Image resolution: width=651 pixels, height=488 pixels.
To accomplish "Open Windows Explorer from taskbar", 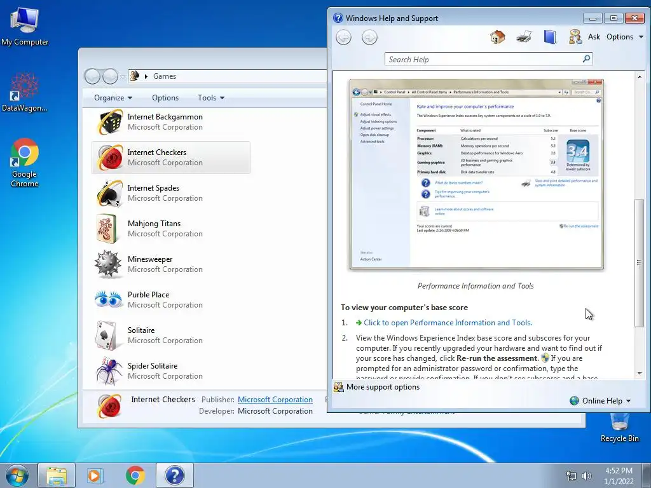I will click(57, 475).
